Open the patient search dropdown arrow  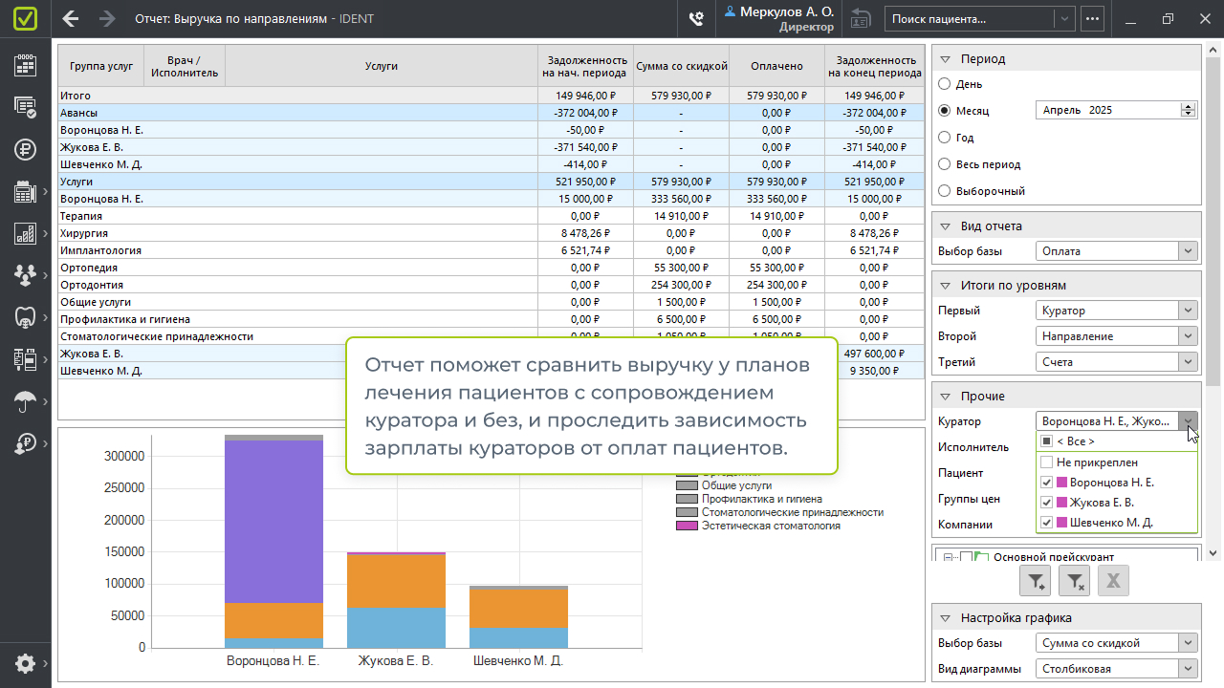point(1063,18)
